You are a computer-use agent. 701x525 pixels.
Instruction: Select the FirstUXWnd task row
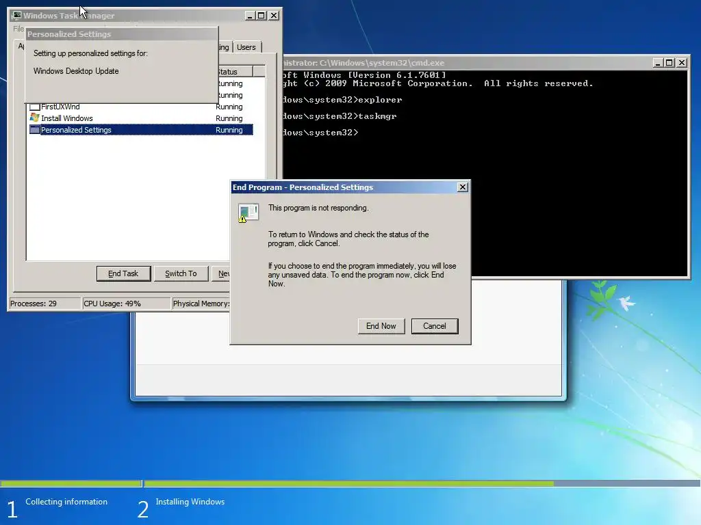point(140,107)
